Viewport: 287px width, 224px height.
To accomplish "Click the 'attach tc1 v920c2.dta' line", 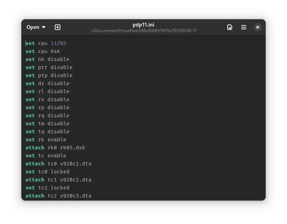I will pos(58,180).
